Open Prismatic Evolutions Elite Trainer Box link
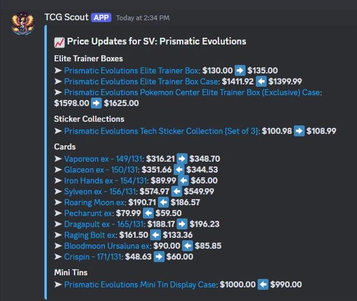The height and width of the screenshot is (301, 357). 131,70
